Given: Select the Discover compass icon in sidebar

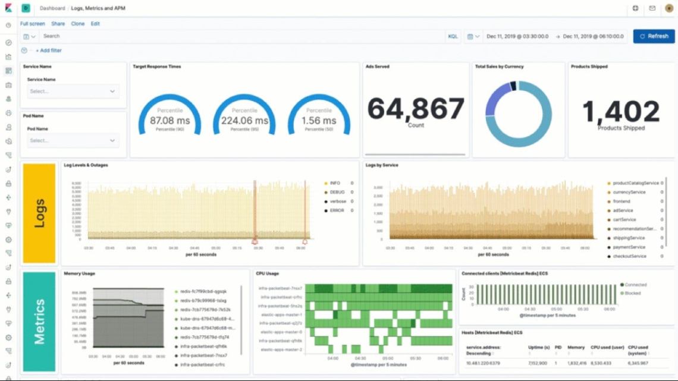Looking at the screenshot, I should (x=8, y=43).
